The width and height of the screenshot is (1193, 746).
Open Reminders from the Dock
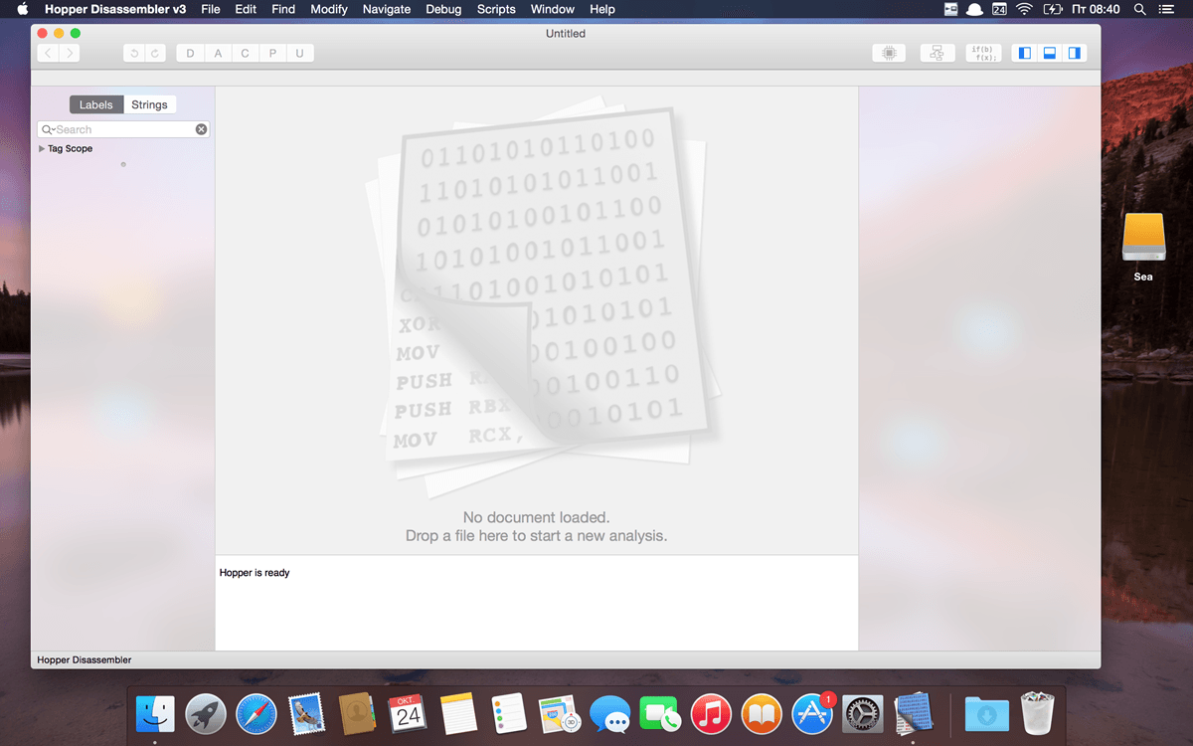point(509,713)
